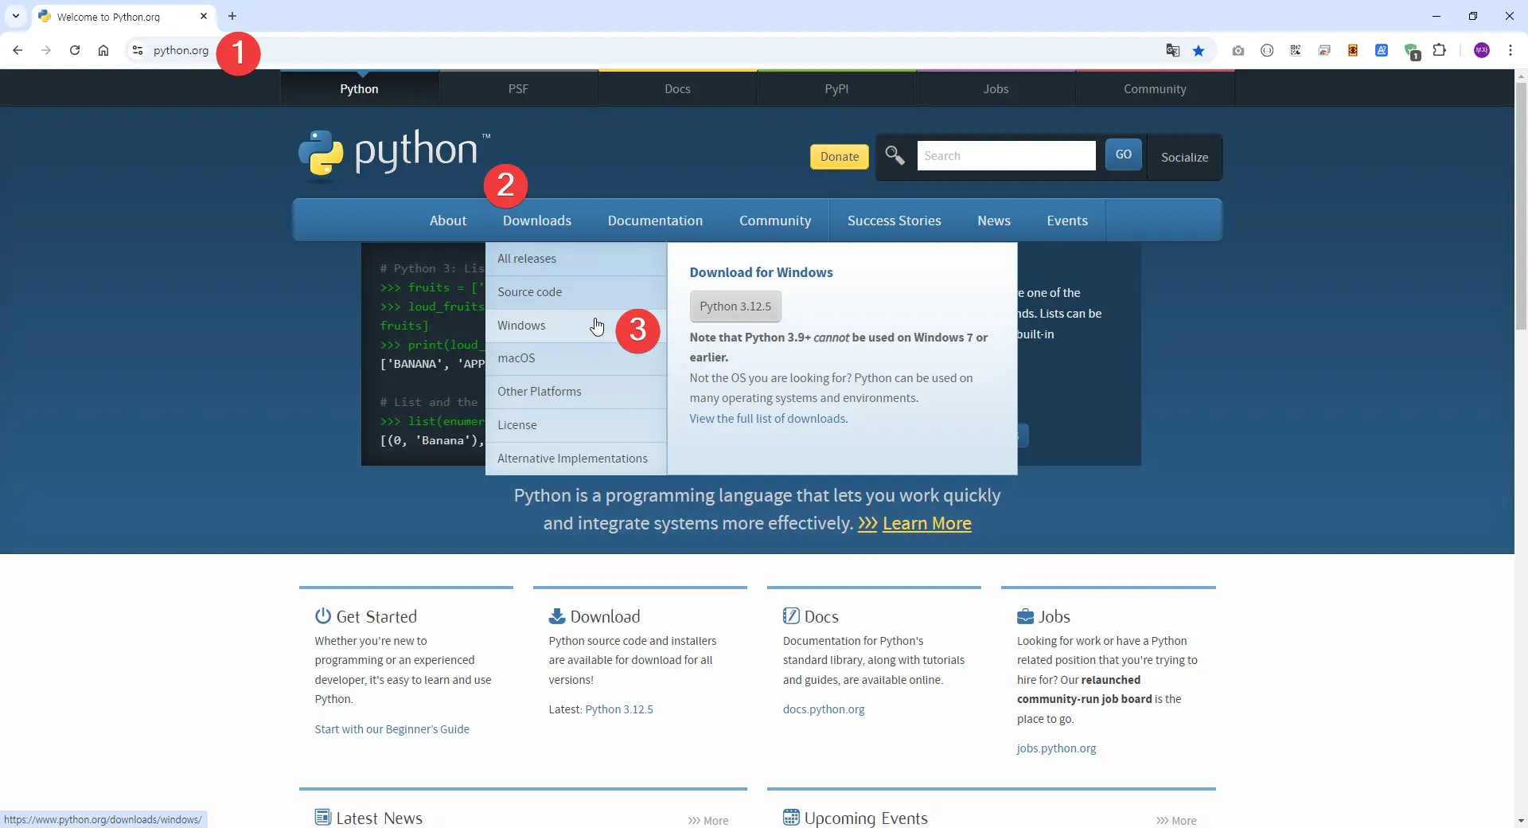Open the jobs.python.org link
Screen dimensions: 1528x828
point(1056,748)
